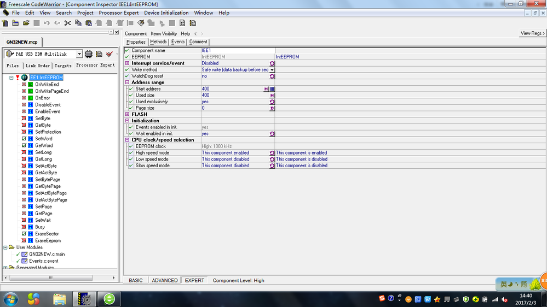
Task: Collapse the Initialization group
Action: (x=128, y=121)
